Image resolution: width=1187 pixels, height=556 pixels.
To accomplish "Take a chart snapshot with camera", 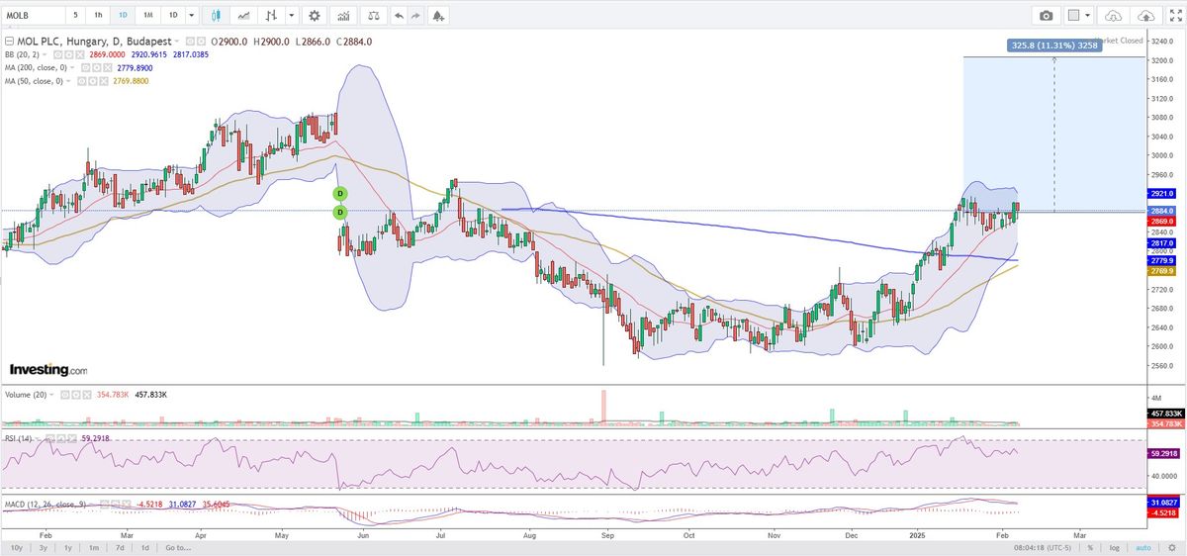I will pyautogui.click(x=1046, y=15).
